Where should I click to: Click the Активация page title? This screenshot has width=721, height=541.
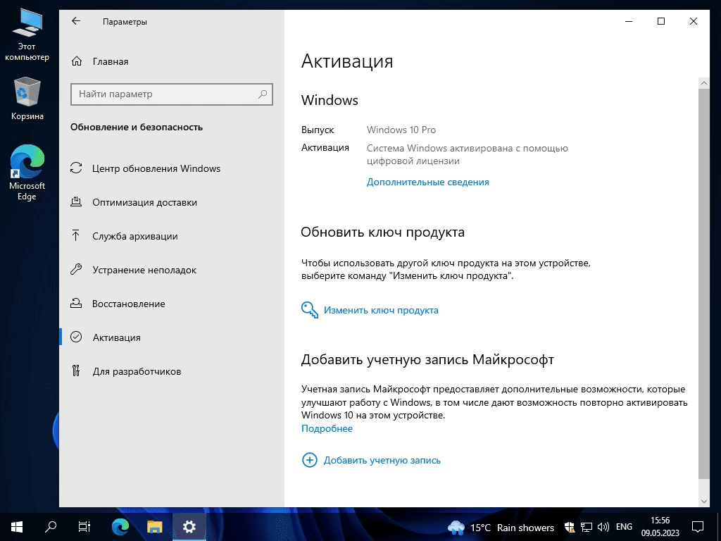pyautogui.click(x=347, y=61)
